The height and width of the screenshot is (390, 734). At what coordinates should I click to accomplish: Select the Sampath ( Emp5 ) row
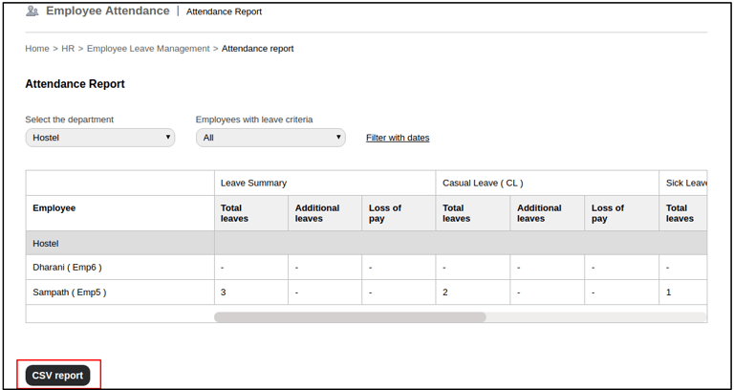coord(70,292)
